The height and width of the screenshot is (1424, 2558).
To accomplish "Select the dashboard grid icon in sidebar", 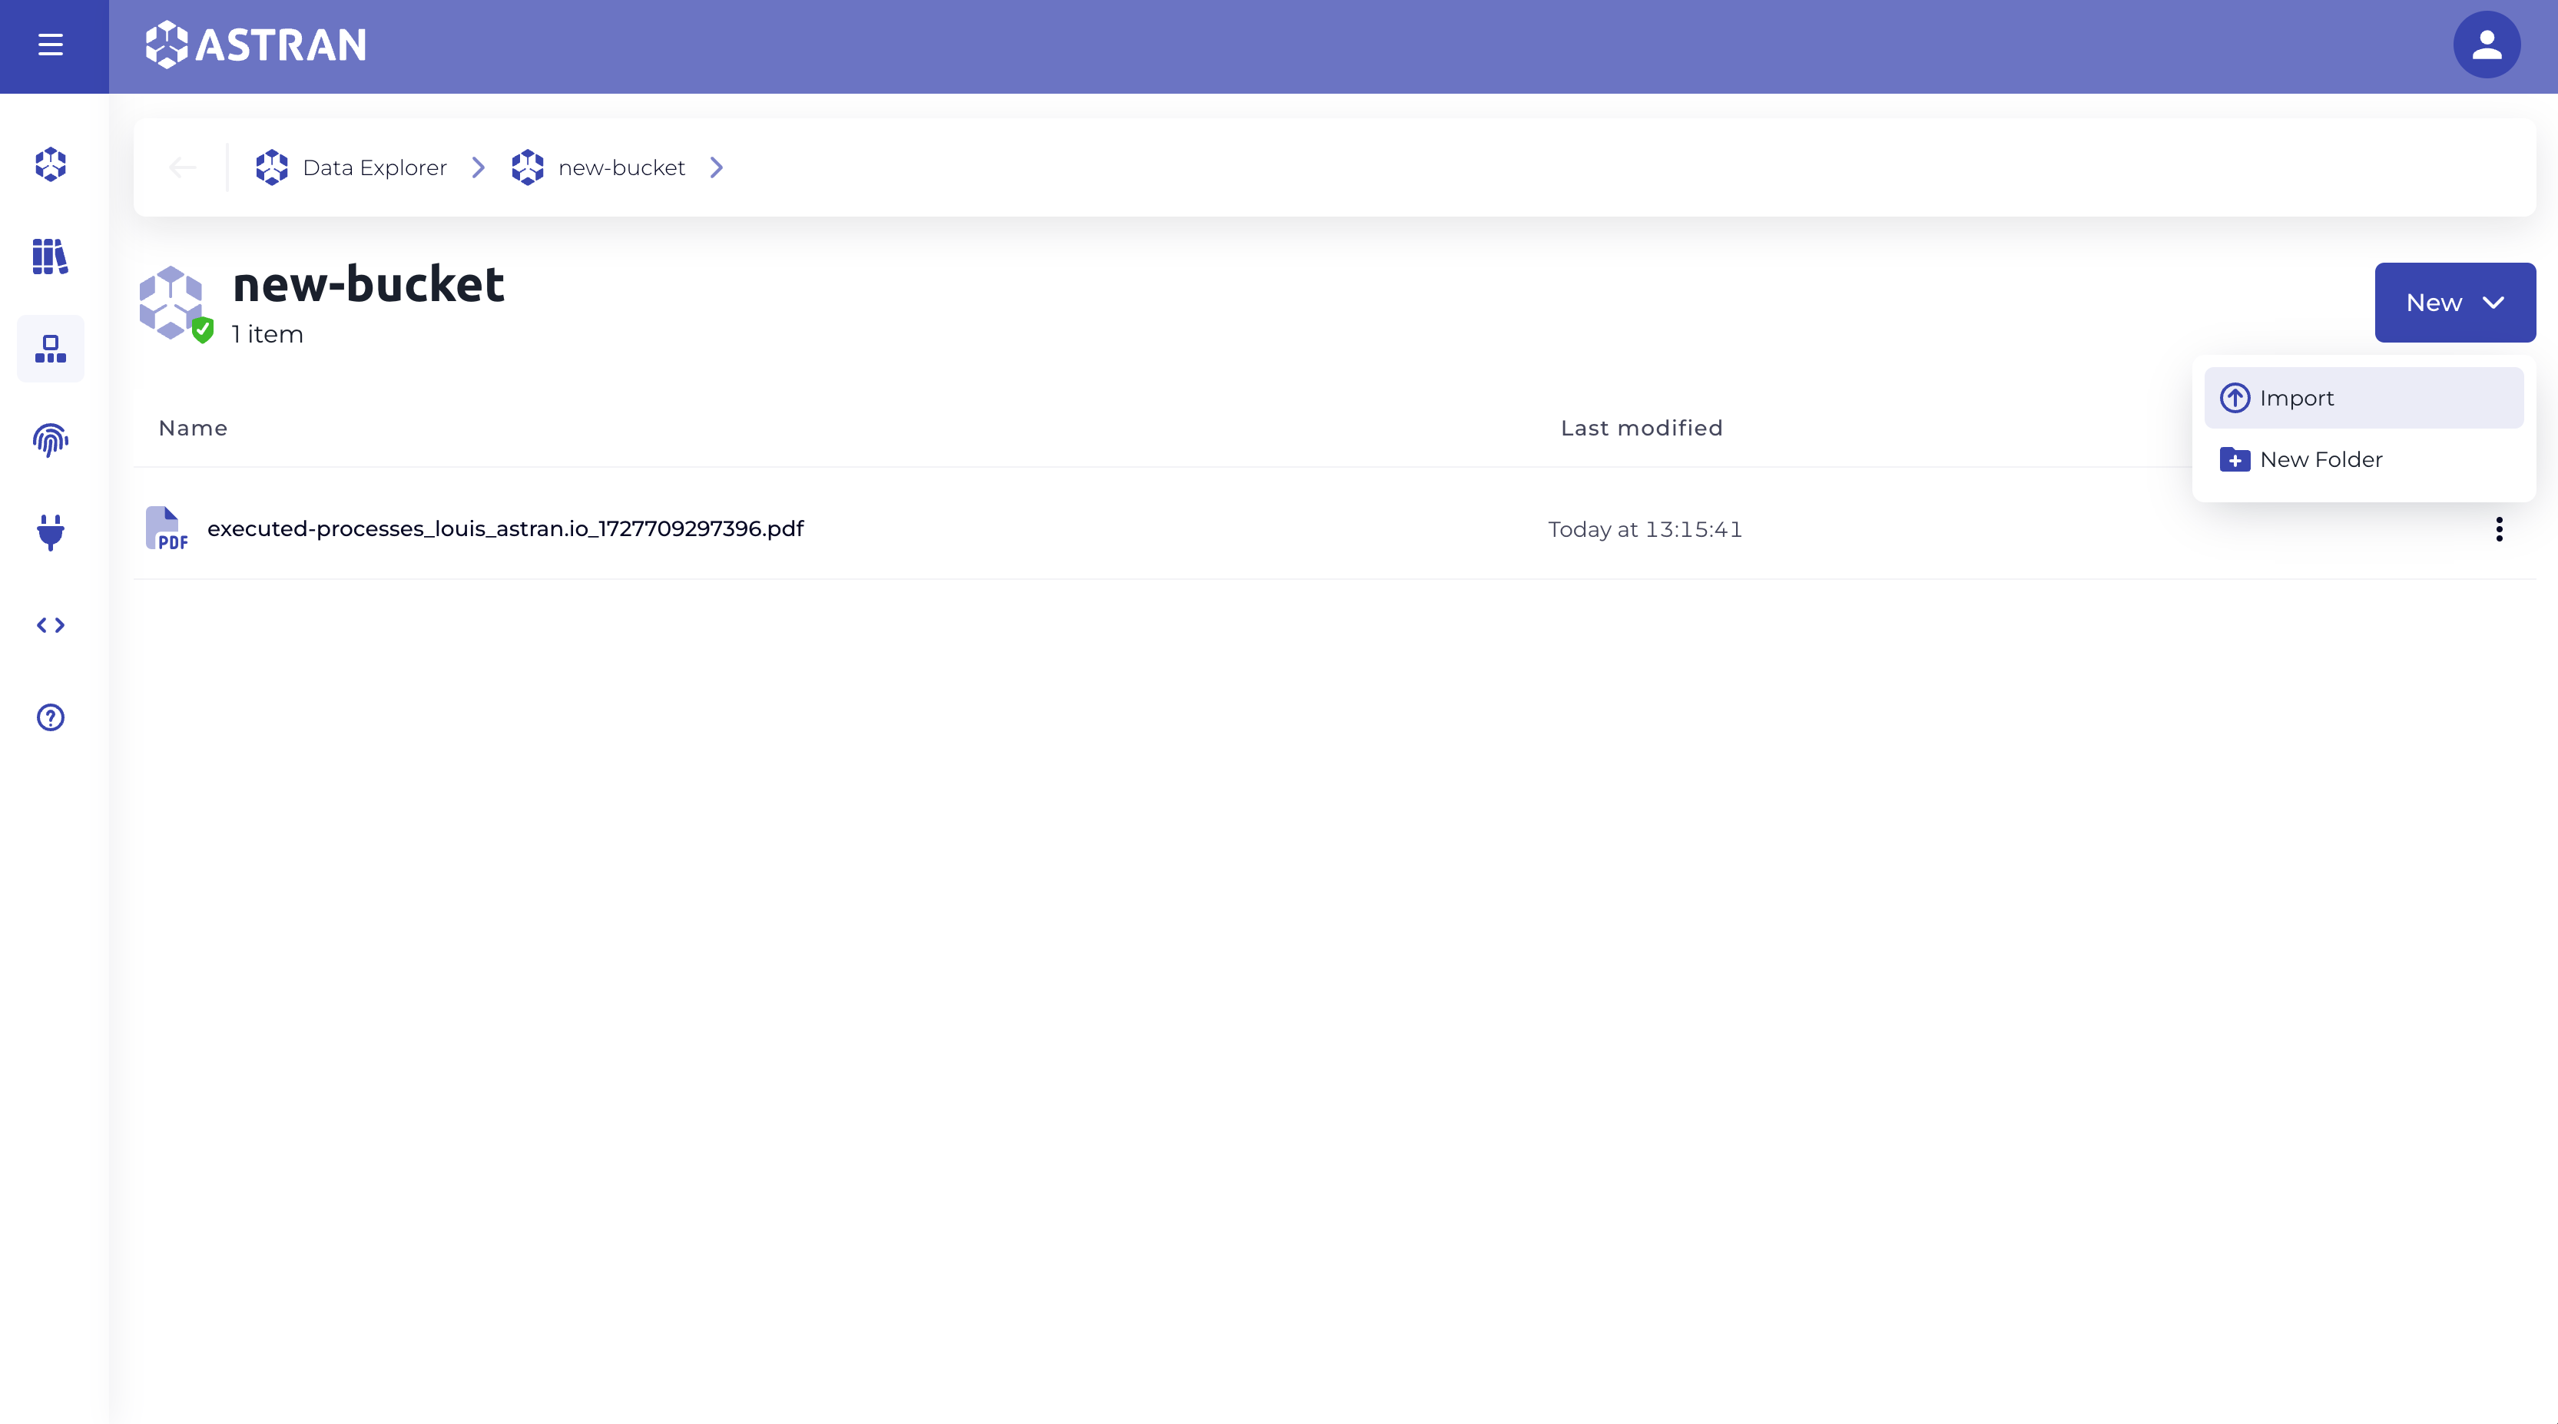I will [49, 347].
